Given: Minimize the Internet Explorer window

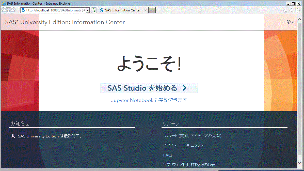Looking at the screenshot, I should click(288, 4).
